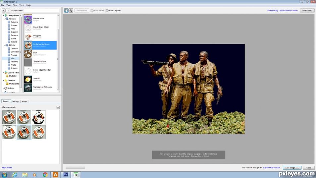Click the Simple Emboss thumbnail
The image size is (316, 178).
28,63
